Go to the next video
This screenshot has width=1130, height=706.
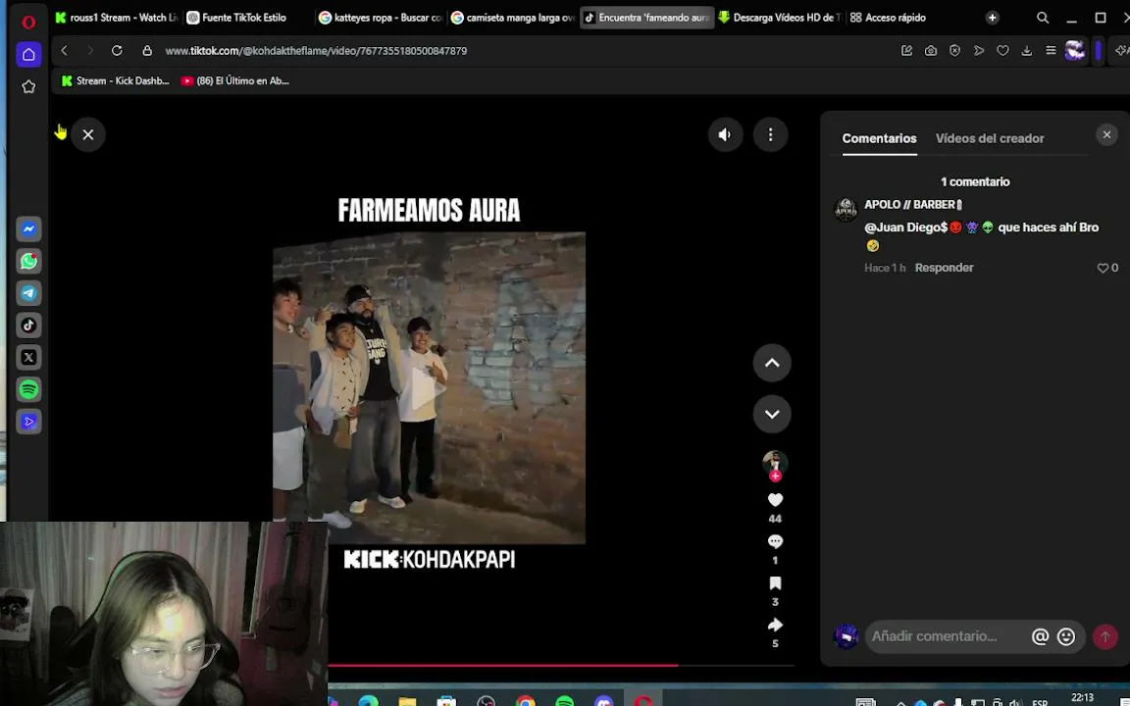772,414
